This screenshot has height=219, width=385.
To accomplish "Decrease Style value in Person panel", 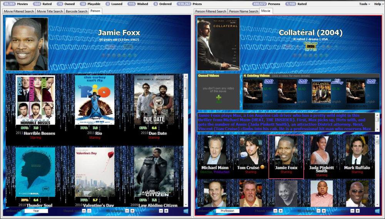I will point(161,211).
